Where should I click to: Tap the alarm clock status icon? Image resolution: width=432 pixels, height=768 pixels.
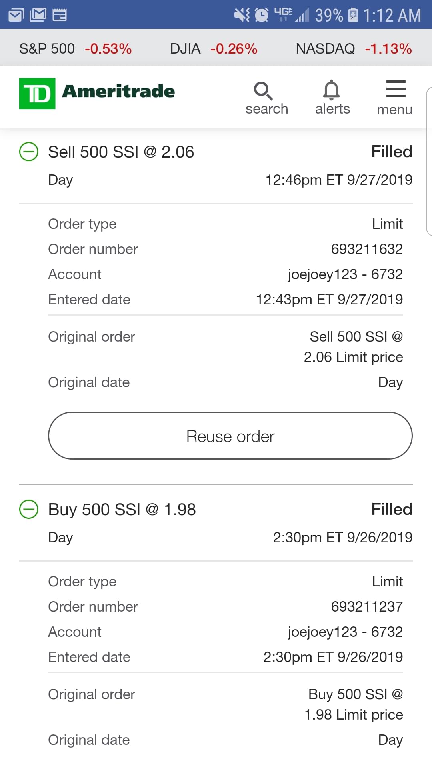262,15
